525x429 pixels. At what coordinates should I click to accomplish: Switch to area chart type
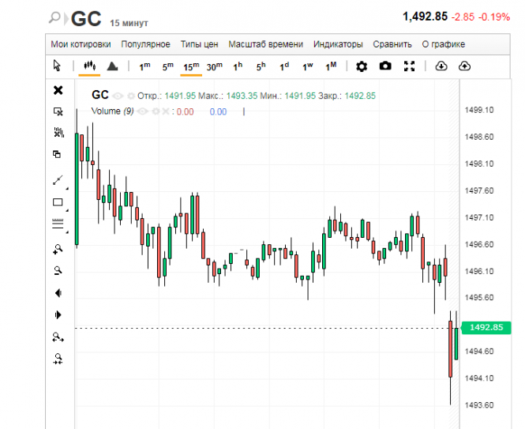112,66
